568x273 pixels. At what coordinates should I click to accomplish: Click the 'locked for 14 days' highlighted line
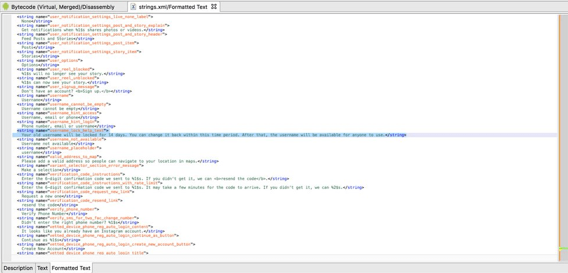pyautogui.click(x=214, y=135)
